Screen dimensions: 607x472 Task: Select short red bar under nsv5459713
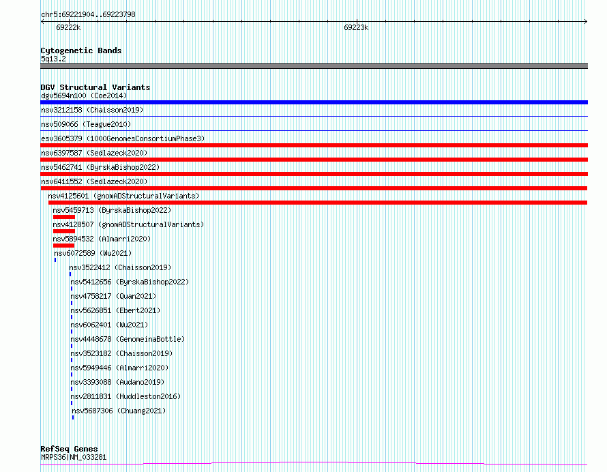coord(64,217)
